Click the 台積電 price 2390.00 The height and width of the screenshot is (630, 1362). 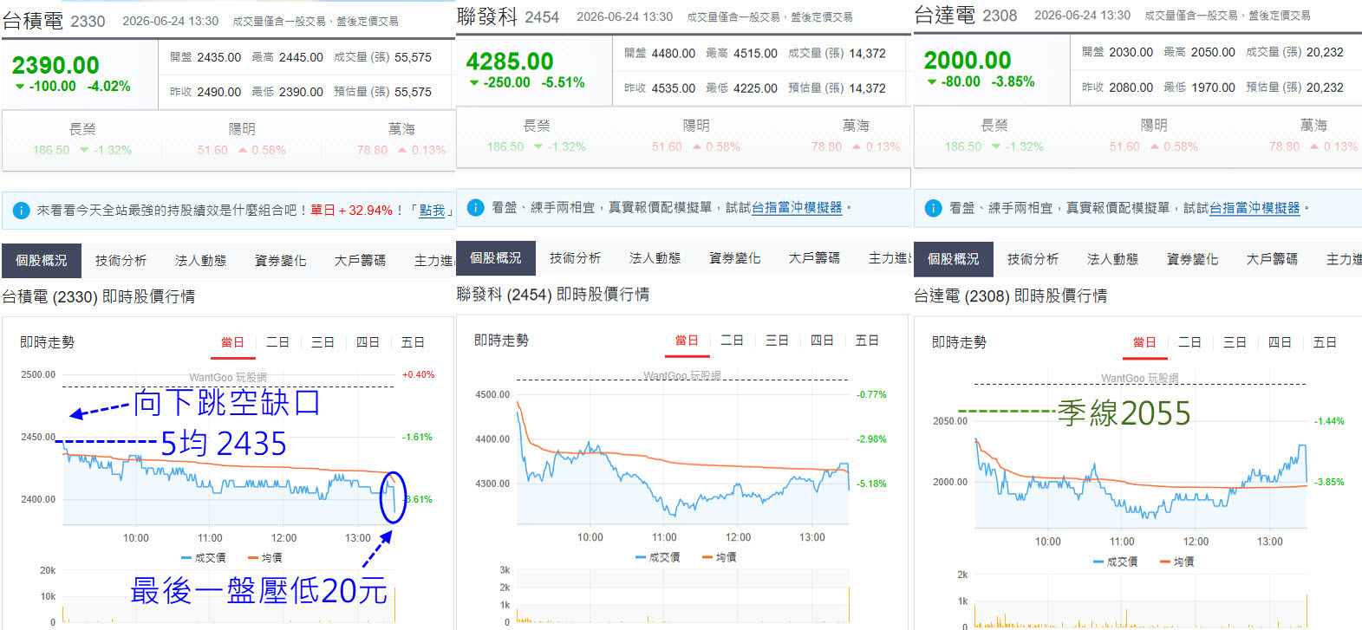coord(55,65)
